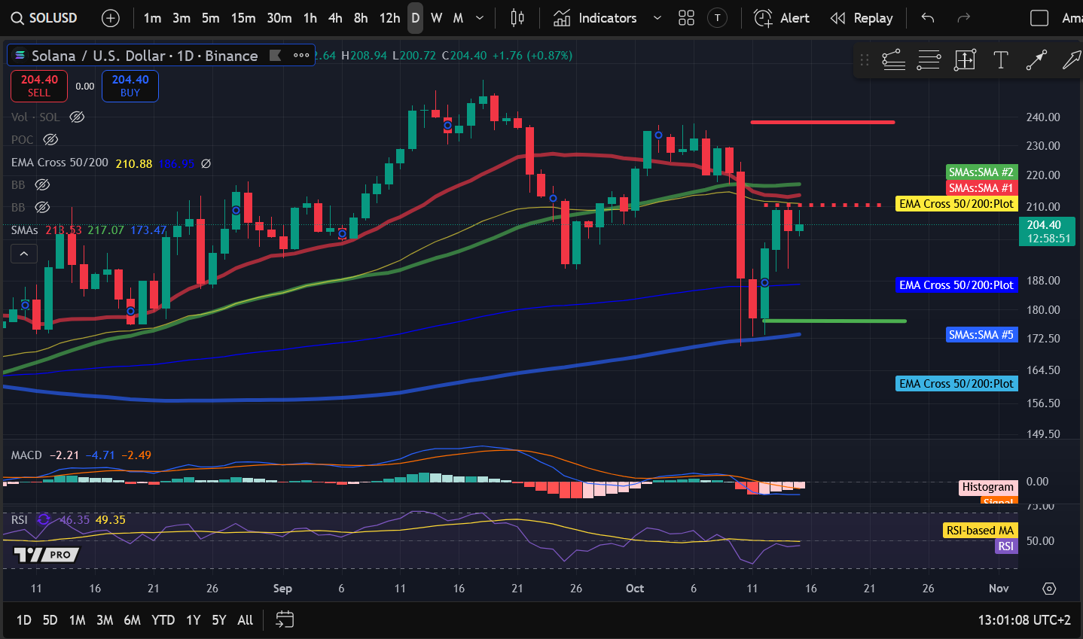Select the 6M date range
1083x639 pixels.
133,620
